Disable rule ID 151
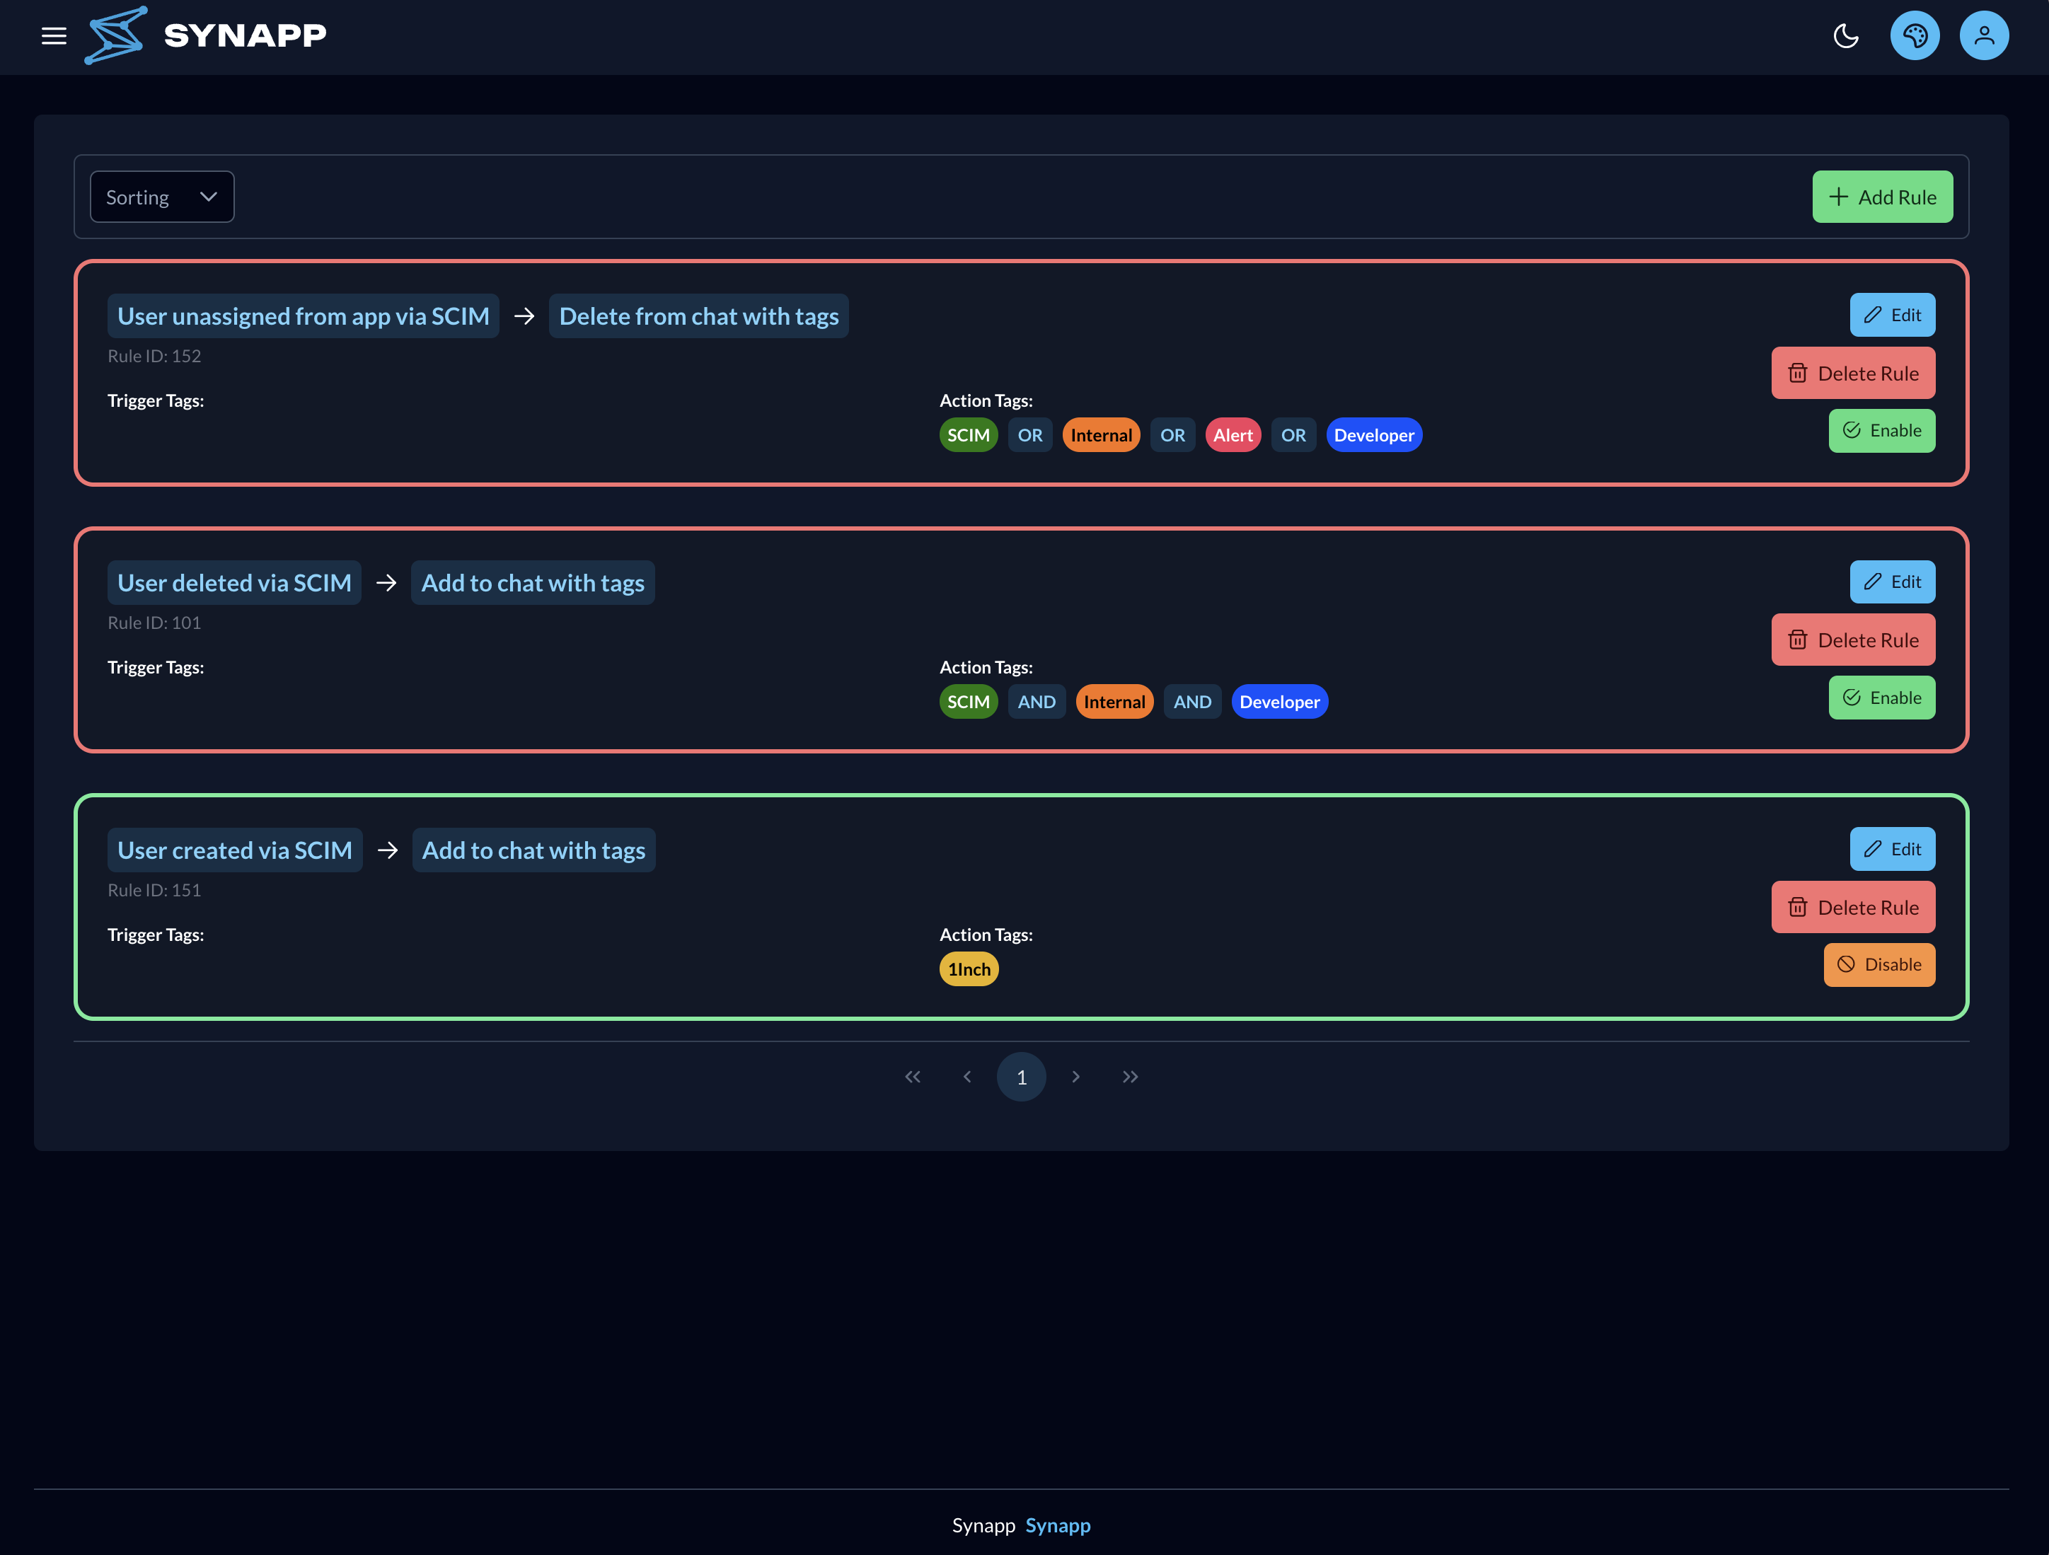Image resolution: width=2049 pixels, height=1555 pixels. (x=1879, y=965)
